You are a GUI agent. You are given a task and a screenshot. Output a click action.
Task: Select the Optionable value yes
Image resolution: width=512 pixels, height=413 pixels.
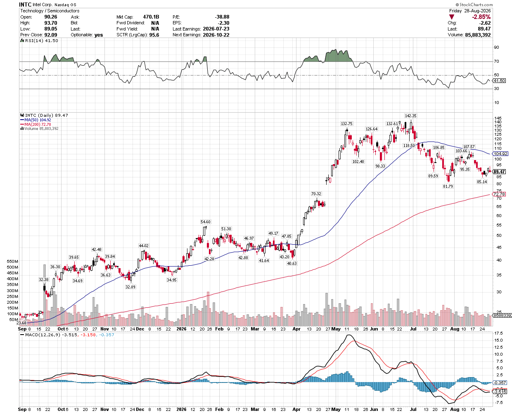click(99, 35)
